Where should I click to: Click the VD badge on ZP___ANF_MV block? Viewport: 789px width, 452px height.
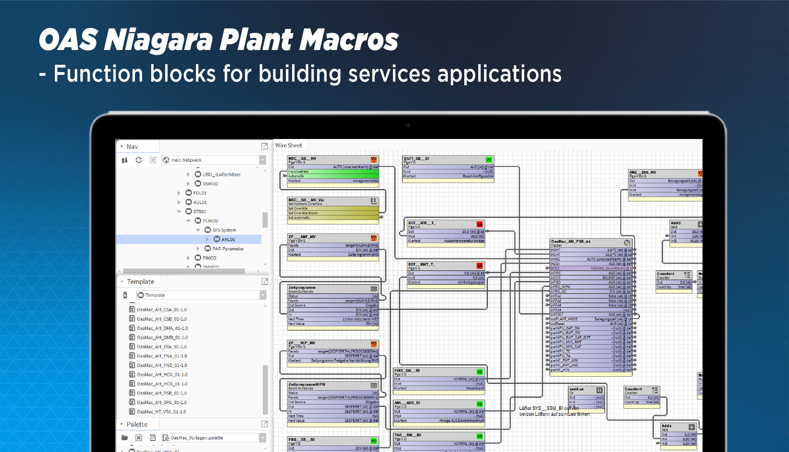374,238
